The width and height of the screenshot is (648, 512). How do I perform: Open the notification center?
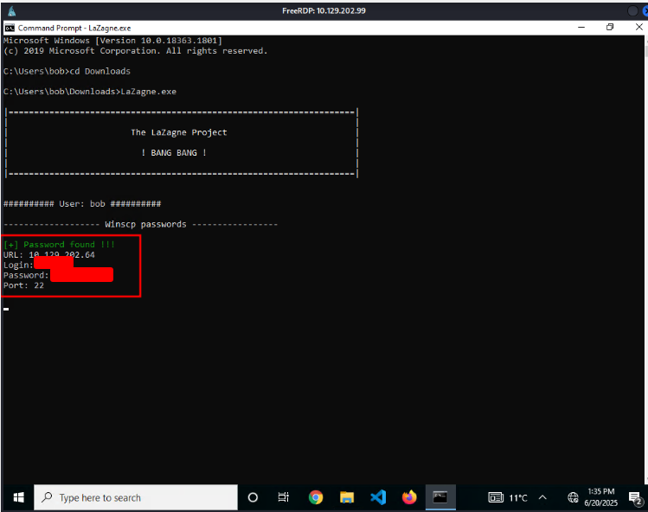pyautogui.click(x=636, y=498)
